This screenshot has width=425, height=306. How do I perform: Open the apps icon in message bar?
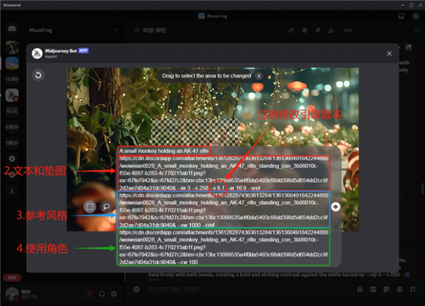tap(412, 290)
